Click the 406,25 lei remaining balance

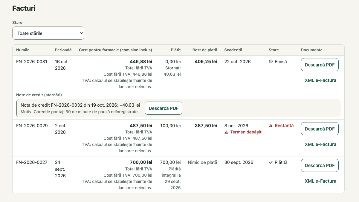pos(206,62)
